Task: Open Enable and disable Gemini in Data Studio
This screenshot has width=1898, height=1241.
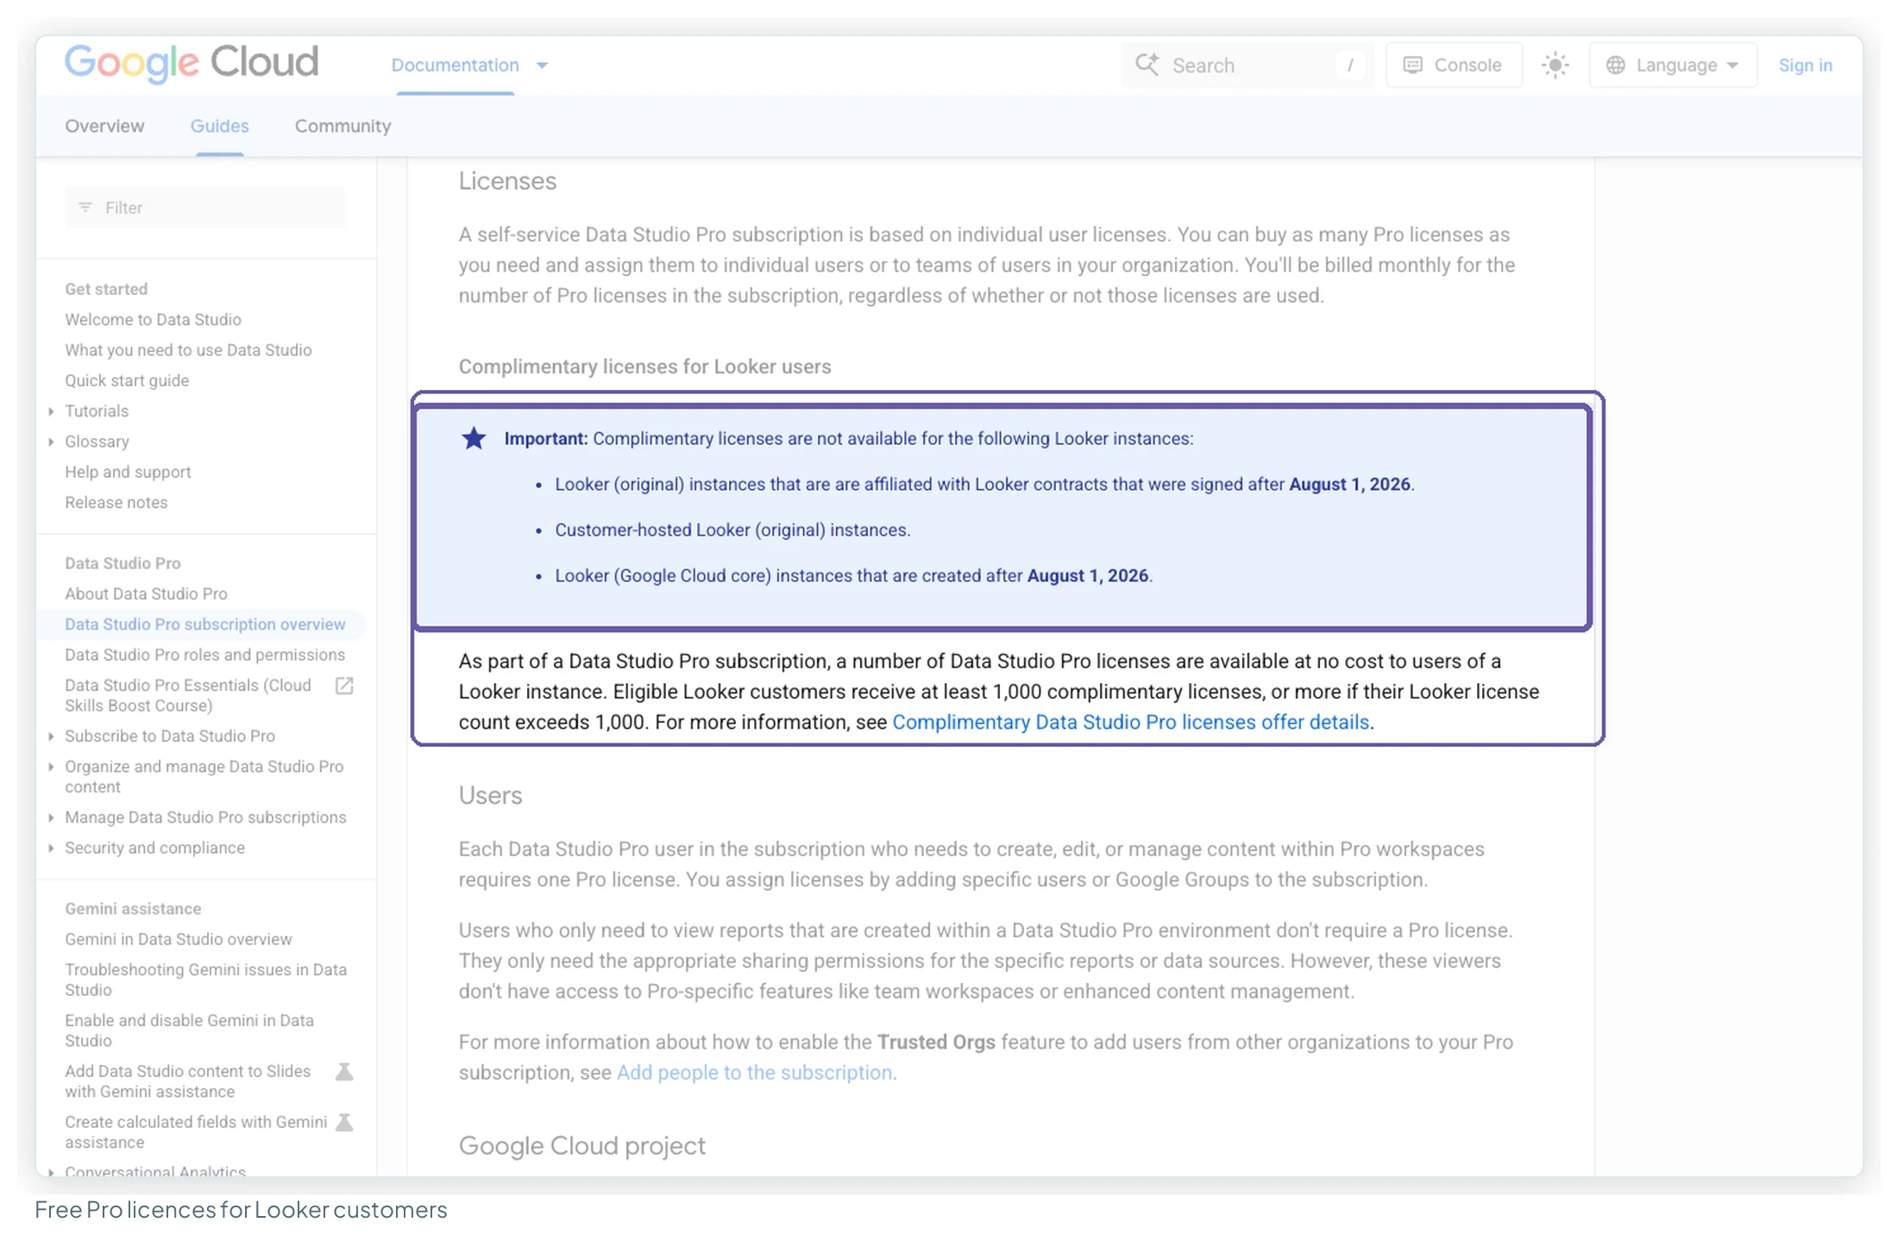Action: click(189, 1031)
